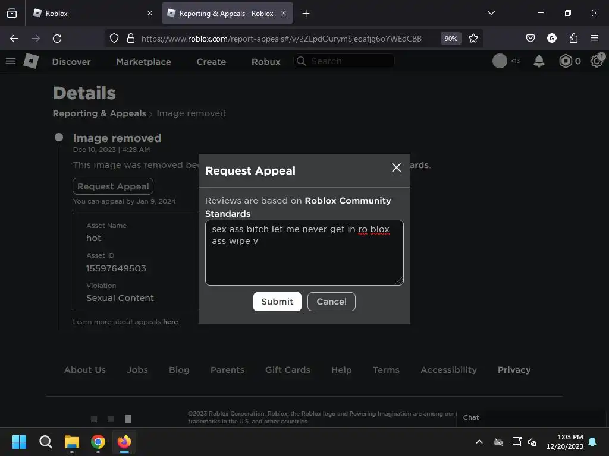609x456 pixels.
Task: Reset the 90% zoom level badge
Action: [451, 39]
